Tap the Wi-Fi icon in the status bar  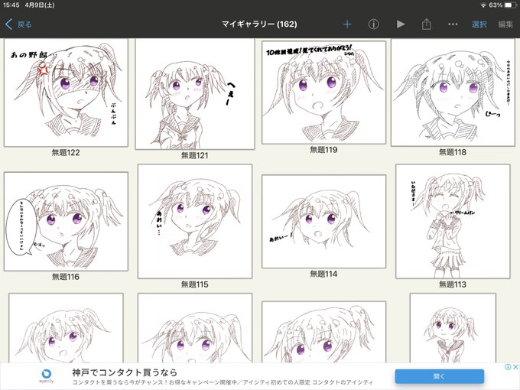point(483,5)
